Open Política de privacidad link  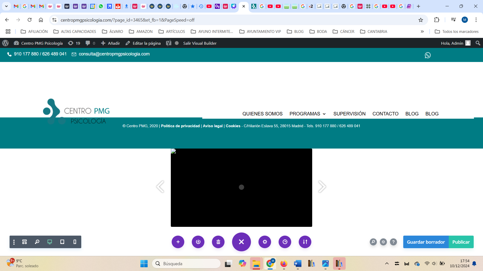pyautogui.click(x=180, y=126)
